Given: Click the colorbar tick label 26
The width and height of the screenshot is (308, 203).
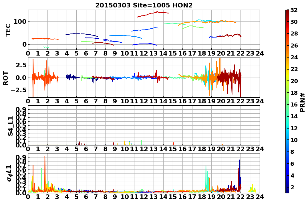Looking at the screenshot, I should 294,46.
